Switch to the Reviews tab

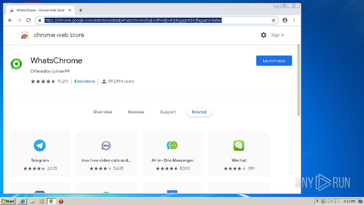(136, 112)
